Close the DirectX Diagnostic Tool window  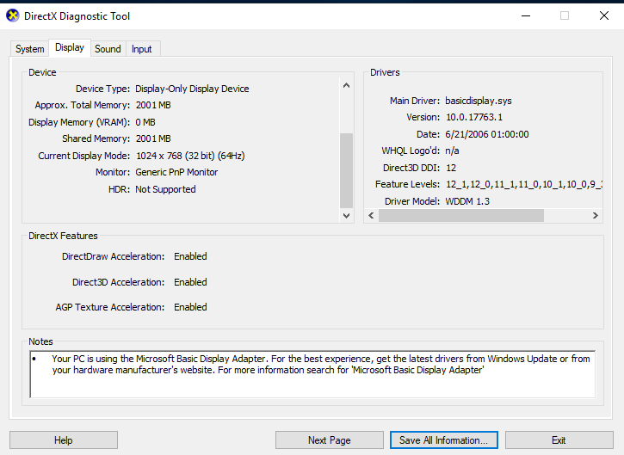pos(604,15)
